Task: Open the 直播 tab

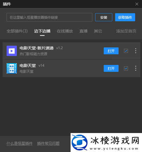Action: coord(83,31)
